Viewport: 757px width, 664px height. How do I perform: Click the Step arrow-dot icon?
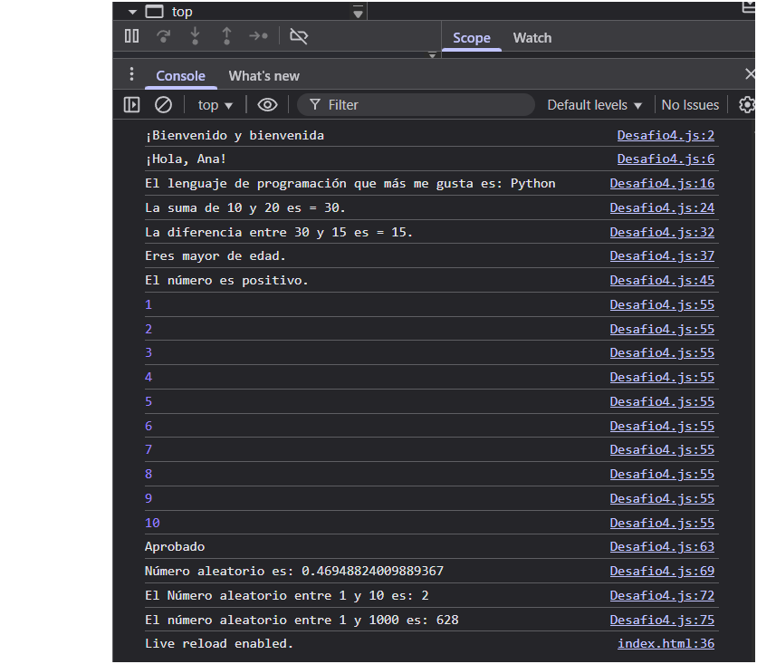[258, 36]
